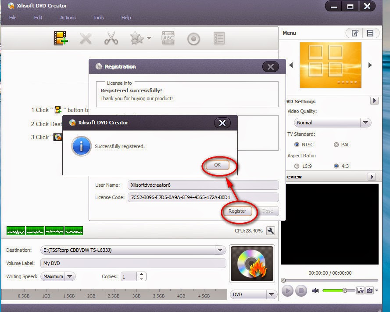The height and width of the screenshot is (312, 390).
Task: Open the Tools menu
Action: coord(99,18)
